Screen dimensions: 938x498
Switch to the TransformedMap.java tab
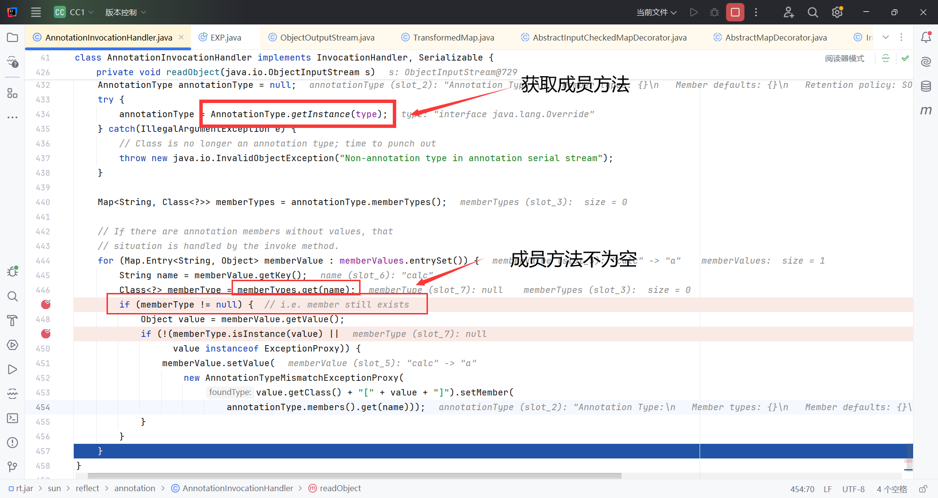point(453,38)
